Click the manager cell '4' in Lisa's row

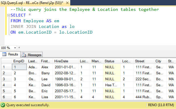(97, 97)
